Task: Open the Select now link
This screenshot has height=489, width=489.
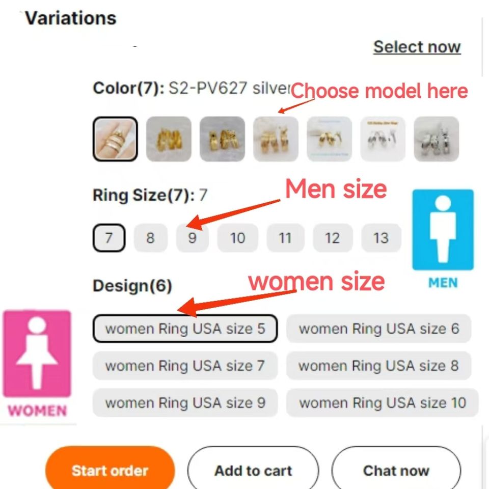Action: pyautogui.click(x=417, y=47)
